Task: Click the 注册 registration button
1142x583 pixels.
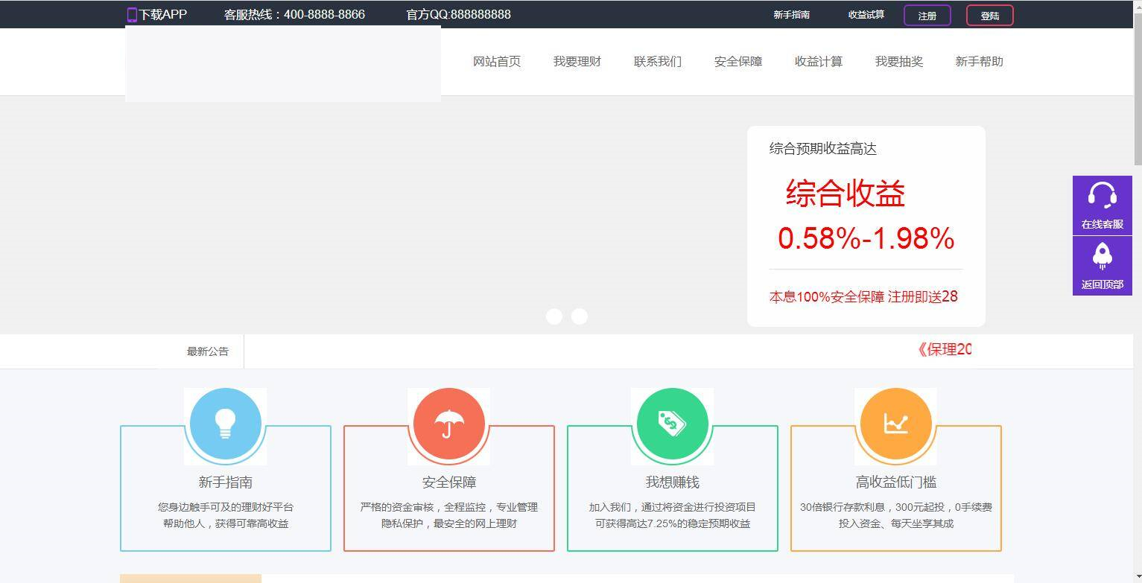Action: 927,14
